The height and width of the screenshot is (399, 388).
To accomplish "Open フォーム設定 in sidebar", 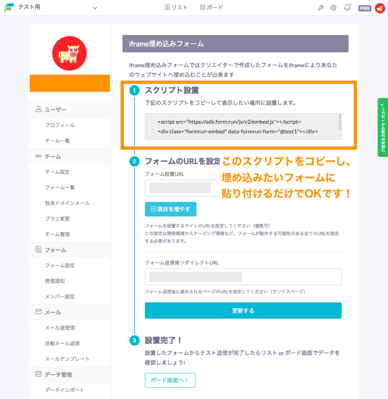I will point(60,265).
